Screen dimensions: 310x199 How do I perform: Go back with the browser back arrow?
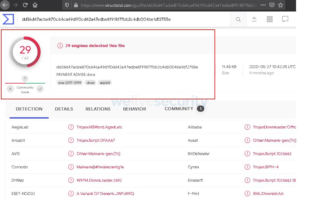[x=5, y=5]
